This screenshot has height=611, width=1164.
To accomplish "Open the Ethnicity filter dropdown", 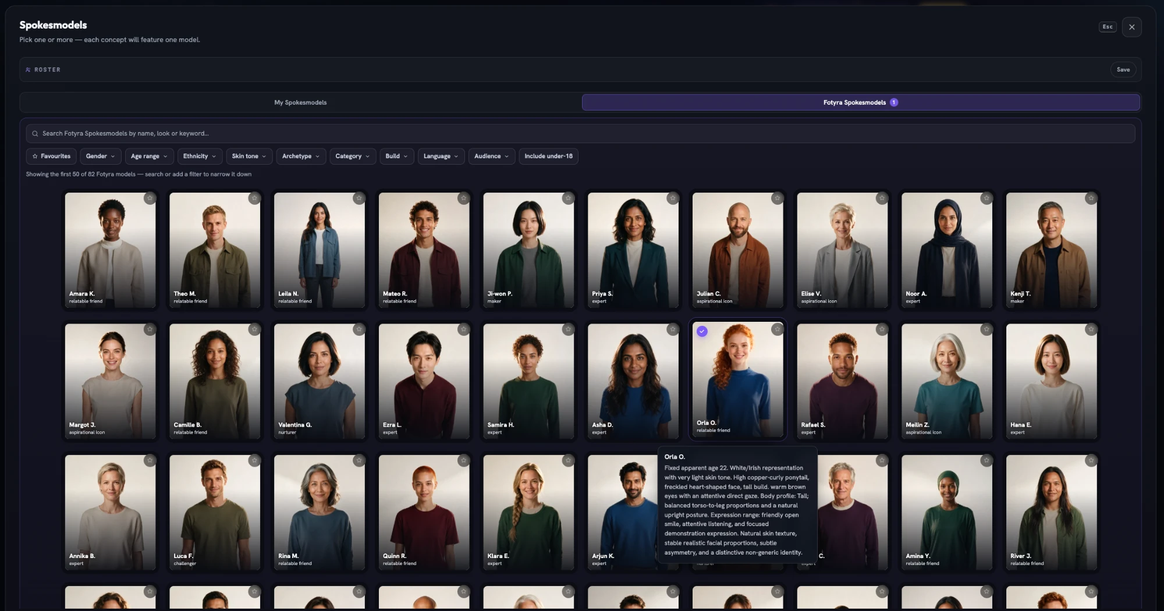I will point(200,156).
